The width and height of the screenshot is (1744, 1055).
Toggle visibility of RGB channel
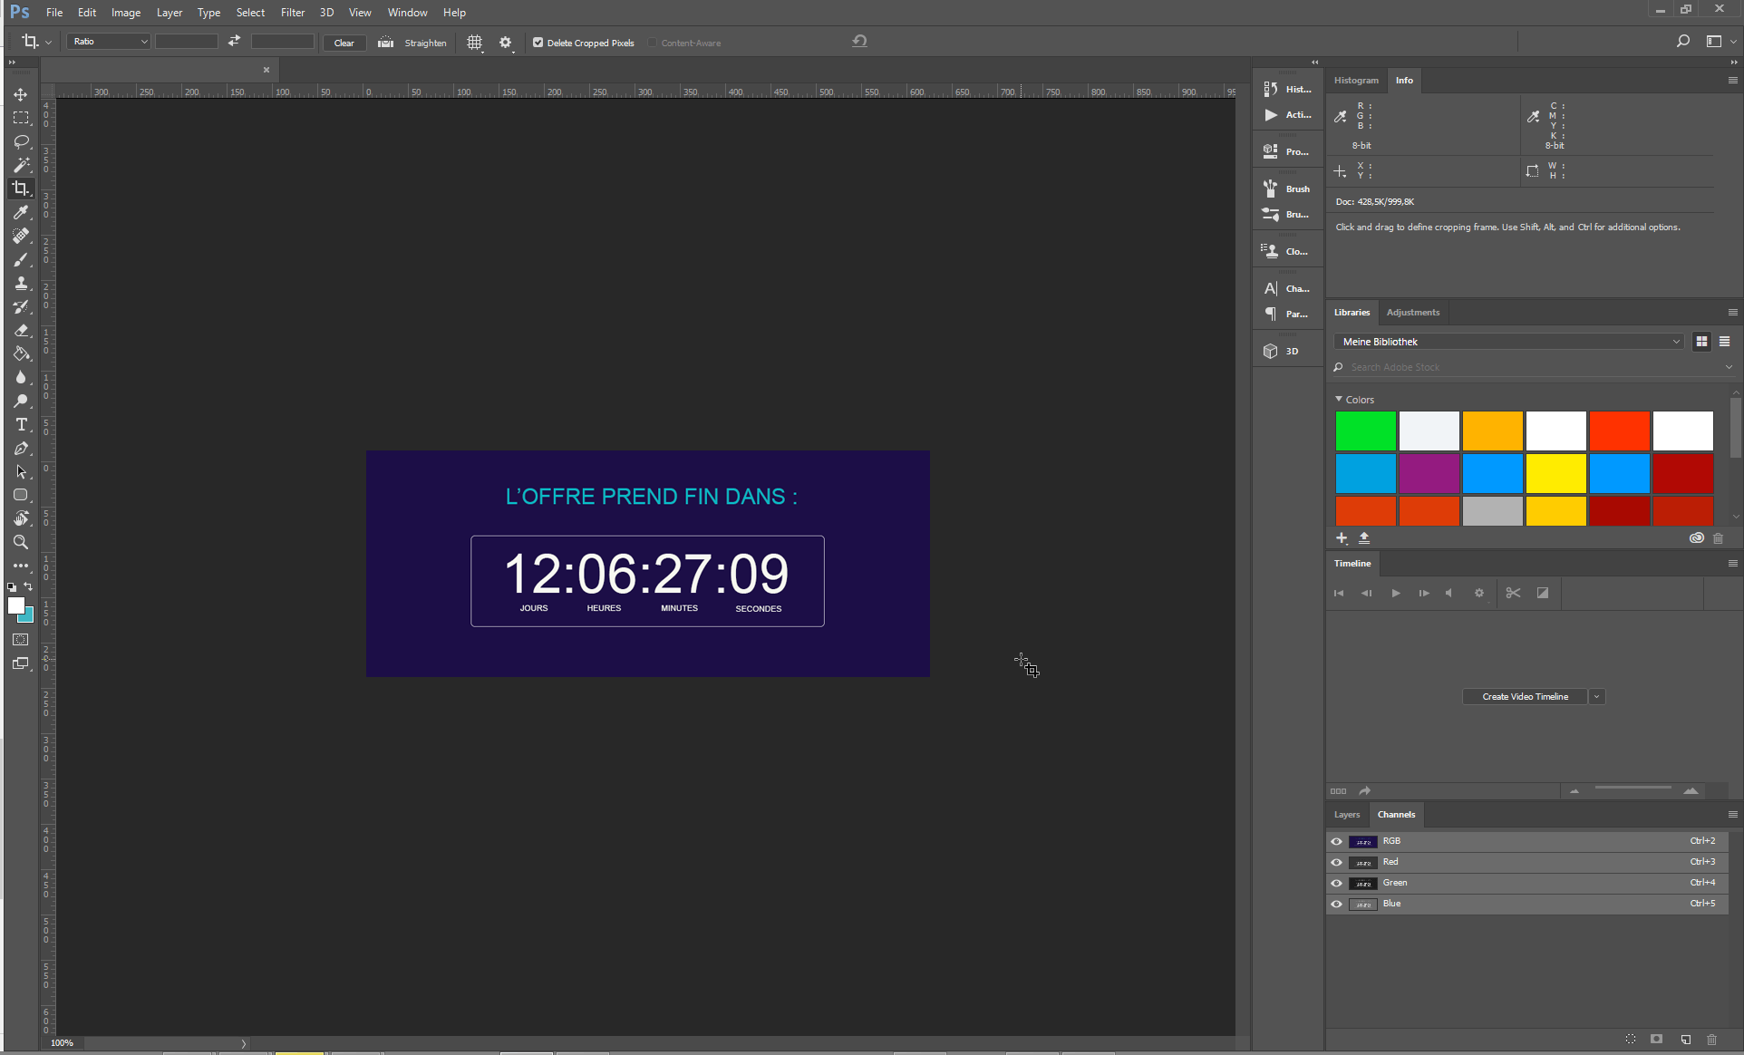click(1336, 841)
